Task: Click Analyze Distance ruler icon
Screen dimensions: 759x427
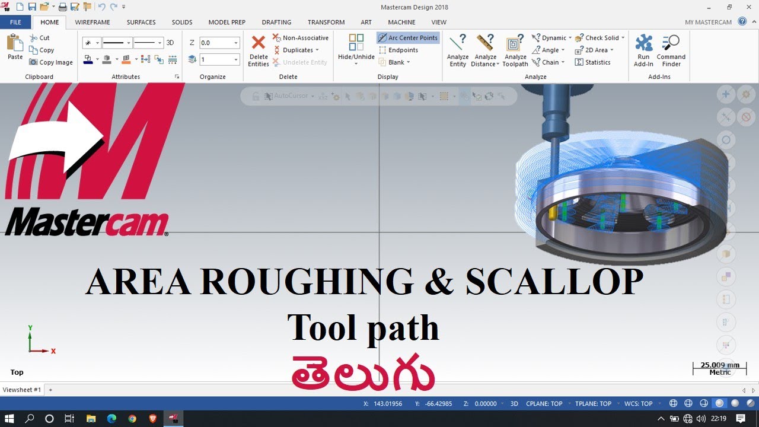Action: 485,43
